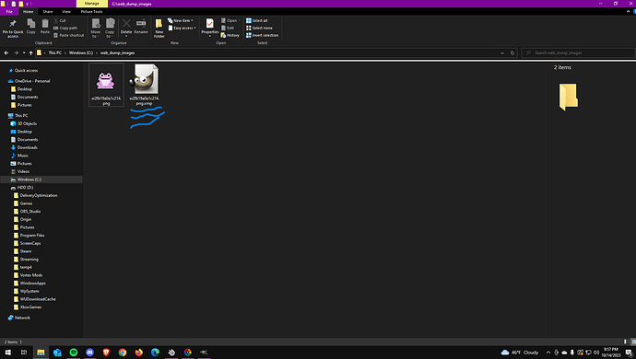
Task: Open the address bar history dropdown
Action: [x=502, y=52]
